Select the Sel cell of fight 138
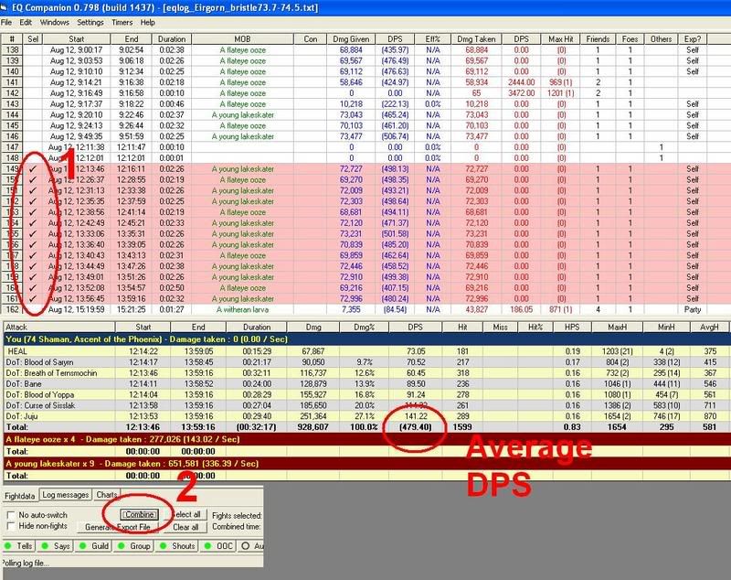The image size is (731, 580). (33, 50)
